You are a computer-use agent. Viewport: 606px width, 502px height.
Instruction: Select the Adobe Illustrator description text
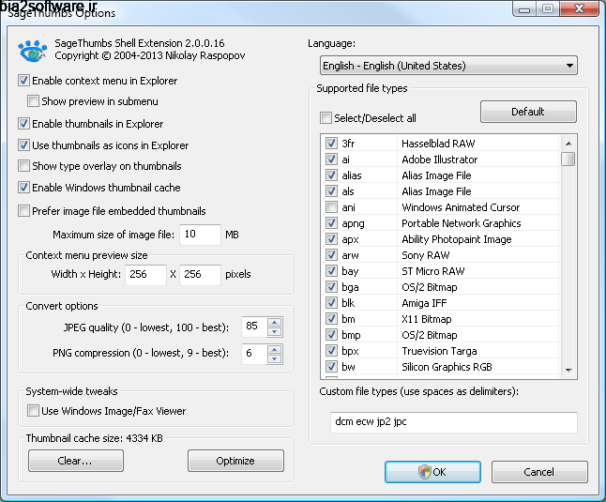click(x=440, y=160)
